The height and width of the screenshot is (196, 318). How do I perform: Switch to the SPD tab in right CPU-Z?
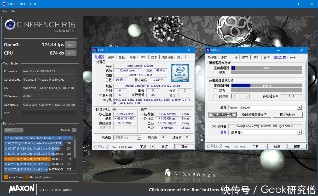[256, 57]
